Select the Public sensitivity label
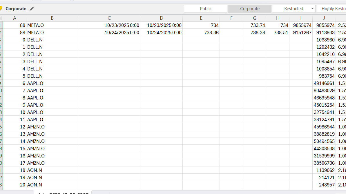346x194 pixels. [x=206, y=9]
